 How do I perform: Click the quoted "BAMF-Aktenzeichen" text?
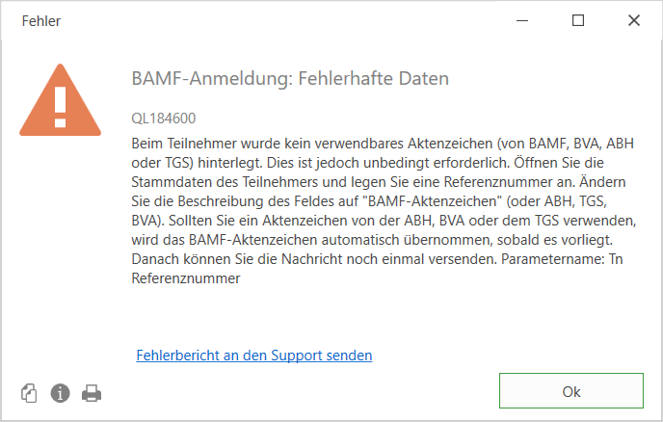click(x=432, y=201)
